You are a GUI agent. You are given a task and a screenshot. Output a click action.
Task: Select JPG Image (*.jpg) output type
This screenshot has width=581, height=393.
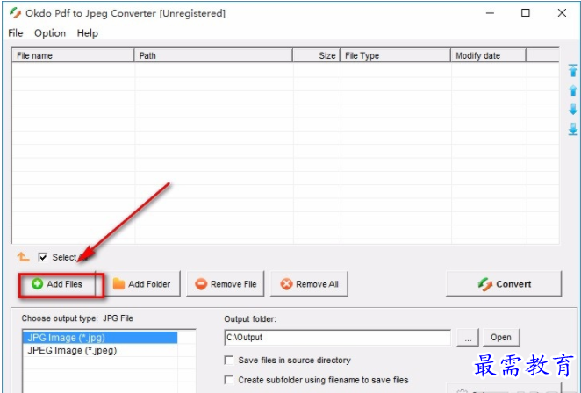(x=100, y=338)
